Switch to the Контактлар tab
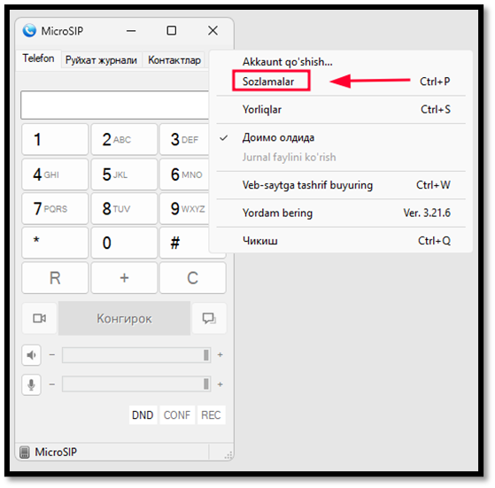The image size is (495, 488). click(x=174, y=60)
